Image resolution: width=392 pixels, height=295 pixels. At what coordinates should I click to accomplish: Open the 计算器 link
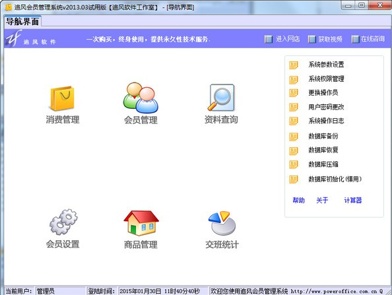[353, 200]
